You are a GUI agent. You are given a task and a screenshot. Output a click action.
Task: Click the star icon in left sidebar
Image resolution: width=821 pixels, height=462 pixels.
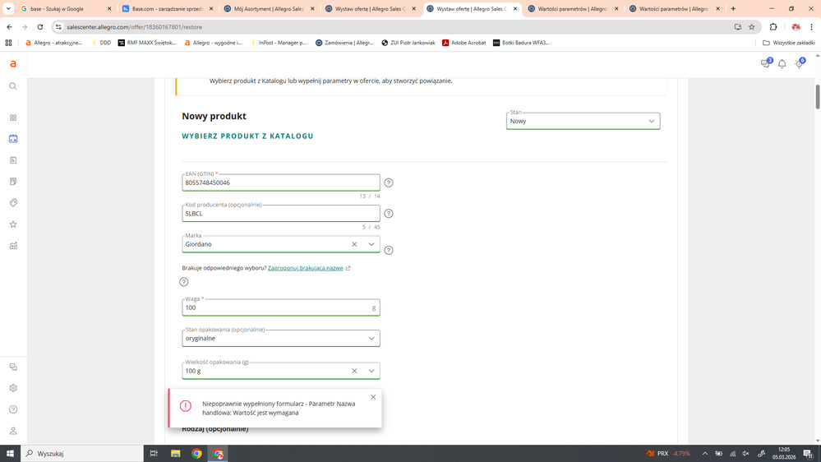coord(13,224)
